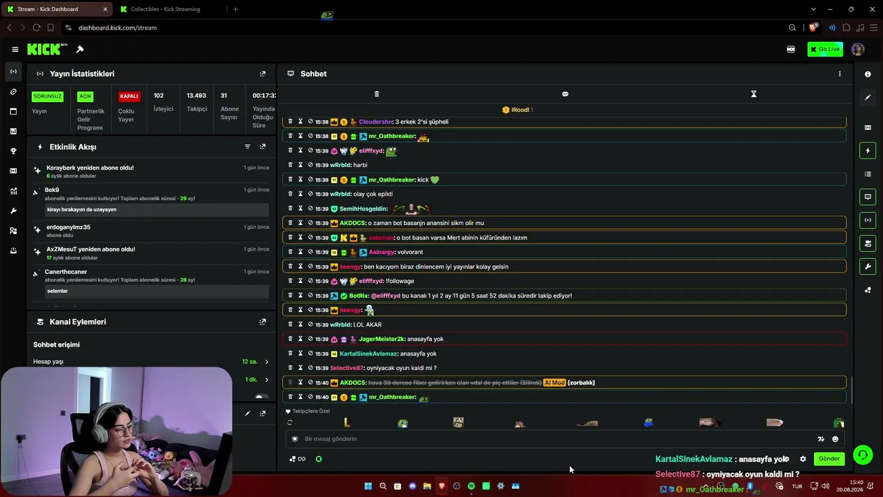Click the wrench icon in right sidebar
Screen dimensions: 883x497
pos(868,266)
